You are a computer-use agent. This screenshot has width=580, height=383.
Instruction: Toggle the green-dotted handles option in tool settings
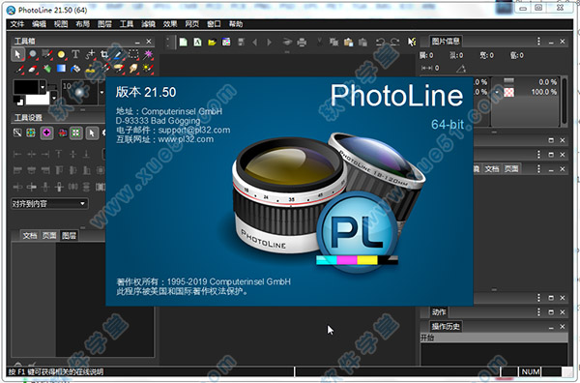point(76,133)
